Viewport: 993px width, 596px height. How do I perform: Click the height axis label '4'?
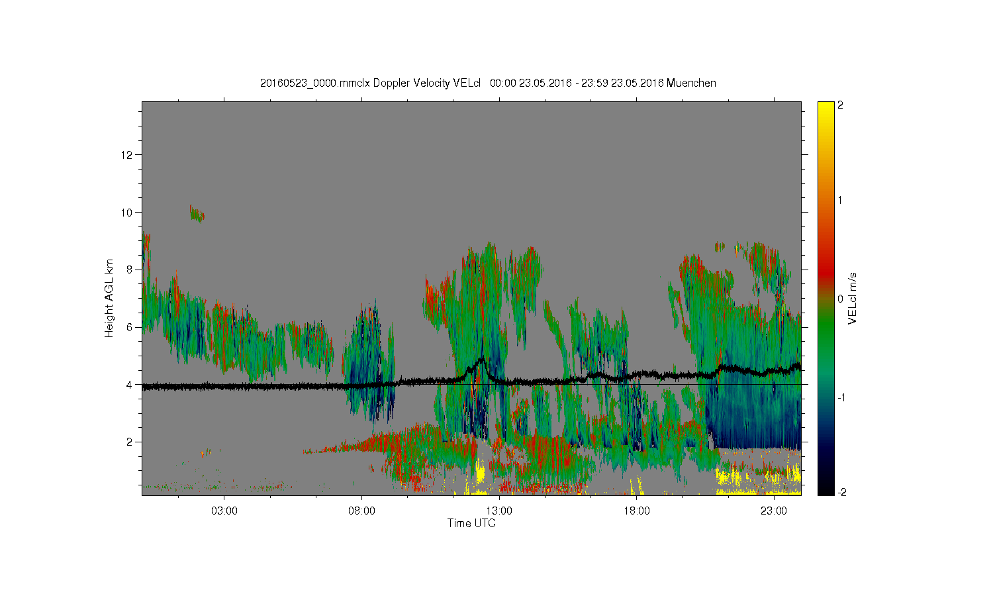(130, 385)
